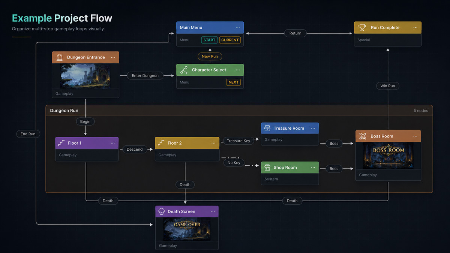Open the Shop Room node options menu

click(313, 168)
